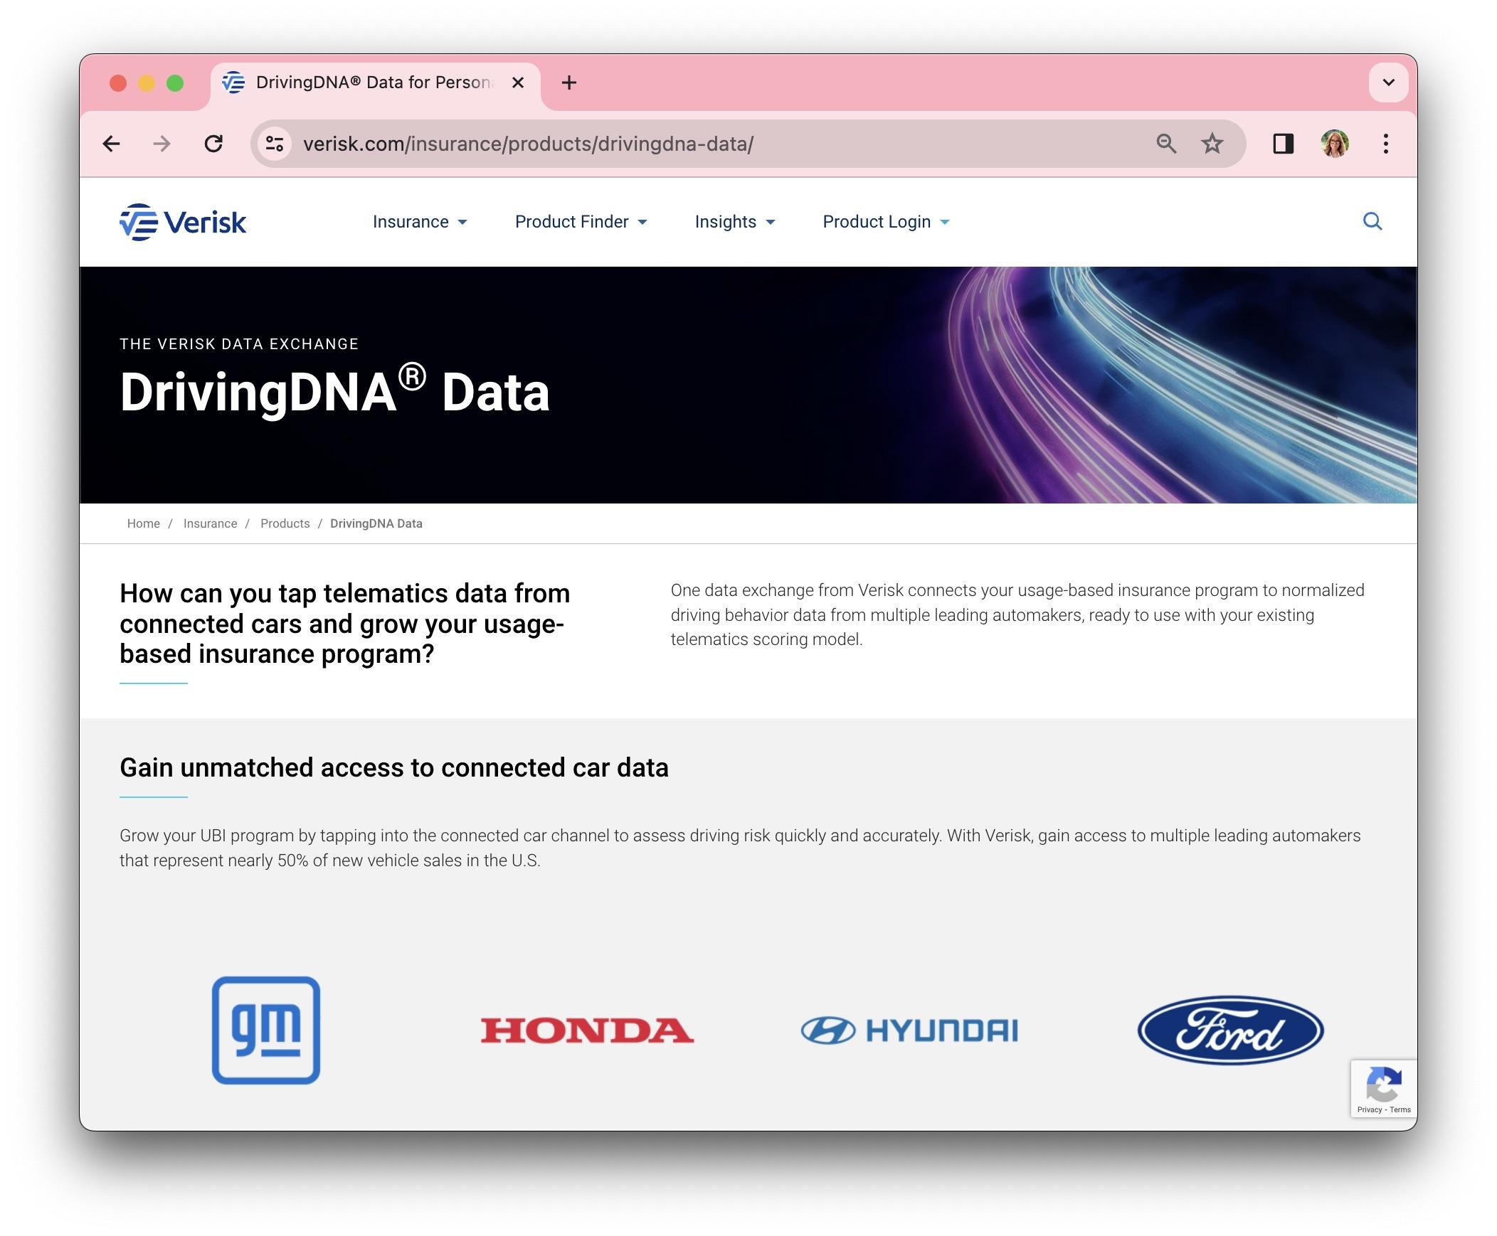This screenshot has height=1236, width=1497.
Task: Click the browser back arrow
Action: coord(111,144)
